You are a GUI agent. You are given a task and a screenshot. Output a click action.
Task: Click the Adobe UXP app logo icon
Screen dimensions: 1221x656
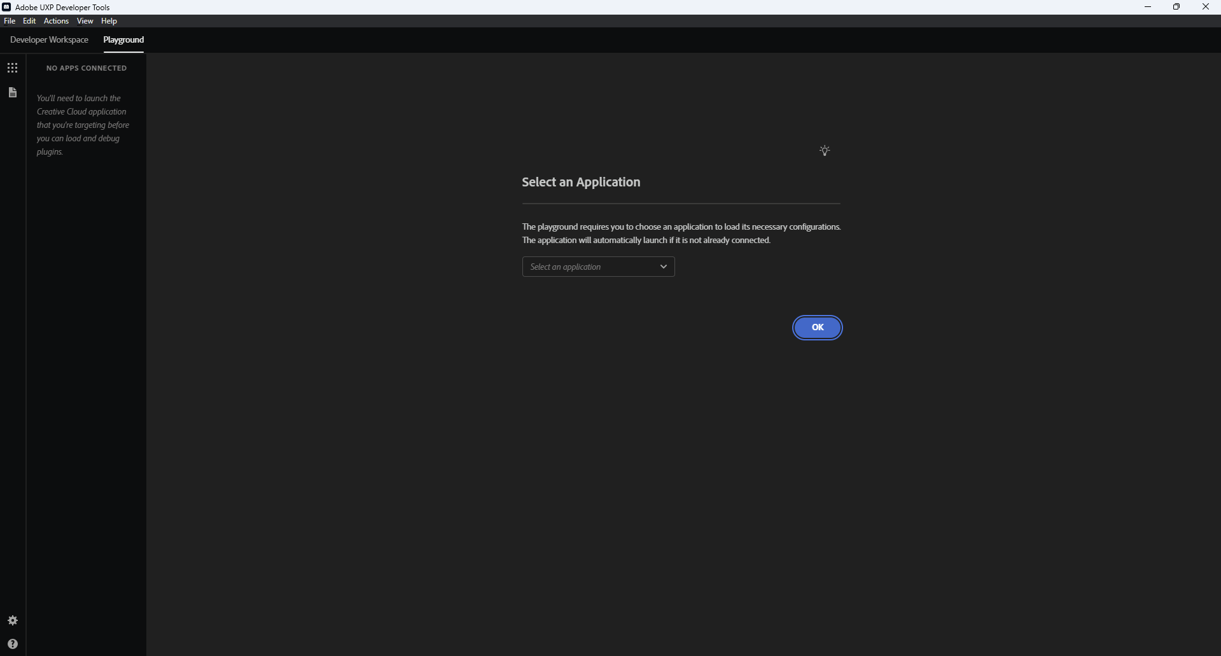pyautogui.click(x=6, y=7)
